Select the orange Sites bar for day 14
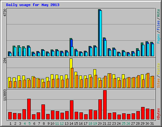Image resolution: width=162 pixels, height=127 pixels. point(72,78)
